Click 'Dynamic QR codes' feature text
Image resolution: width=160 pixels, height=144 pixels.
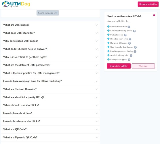click(119, 43)
